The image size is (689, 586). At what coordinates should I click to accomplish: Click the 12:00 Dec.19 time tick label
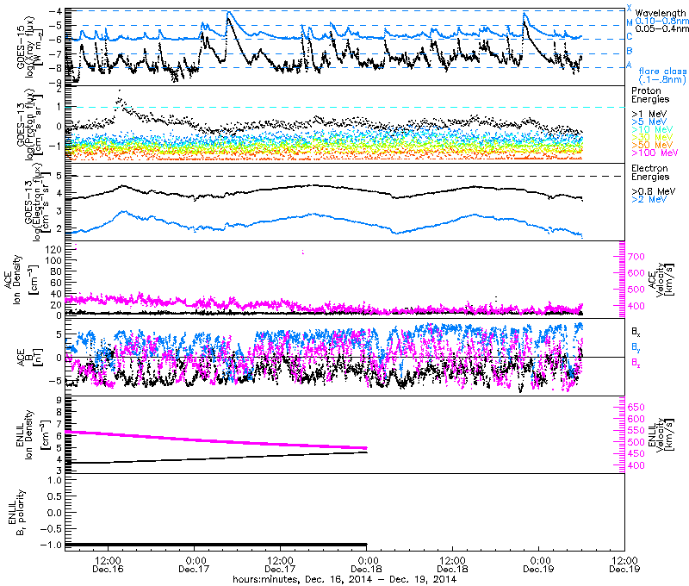click(x=624, y=564)
